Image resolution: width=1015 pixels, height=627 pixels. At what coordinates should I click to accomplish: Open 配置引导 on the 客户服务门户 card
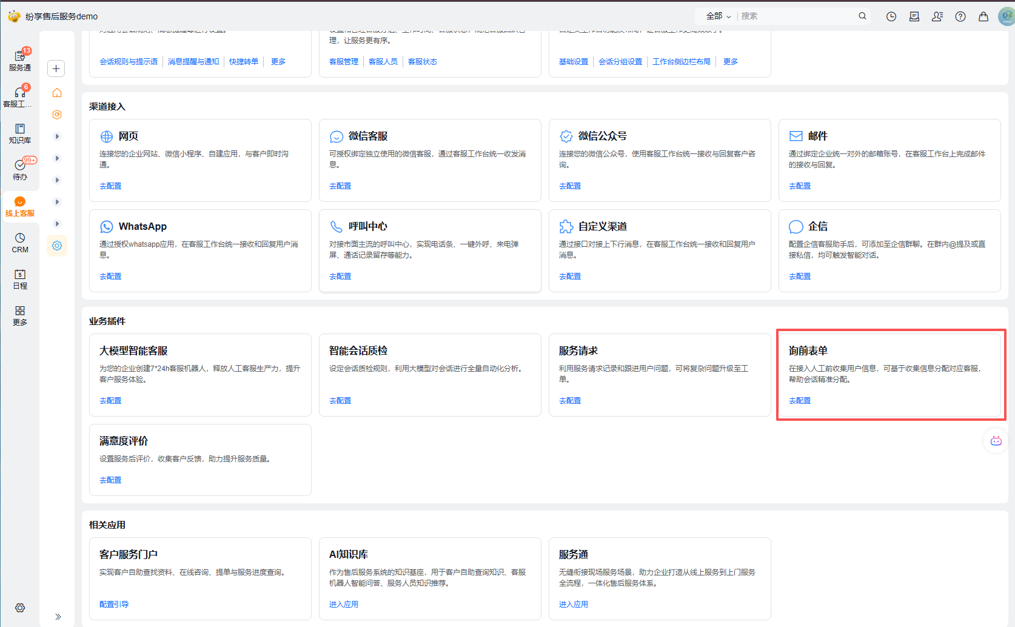pyautogui.click(x=114, y=605)
